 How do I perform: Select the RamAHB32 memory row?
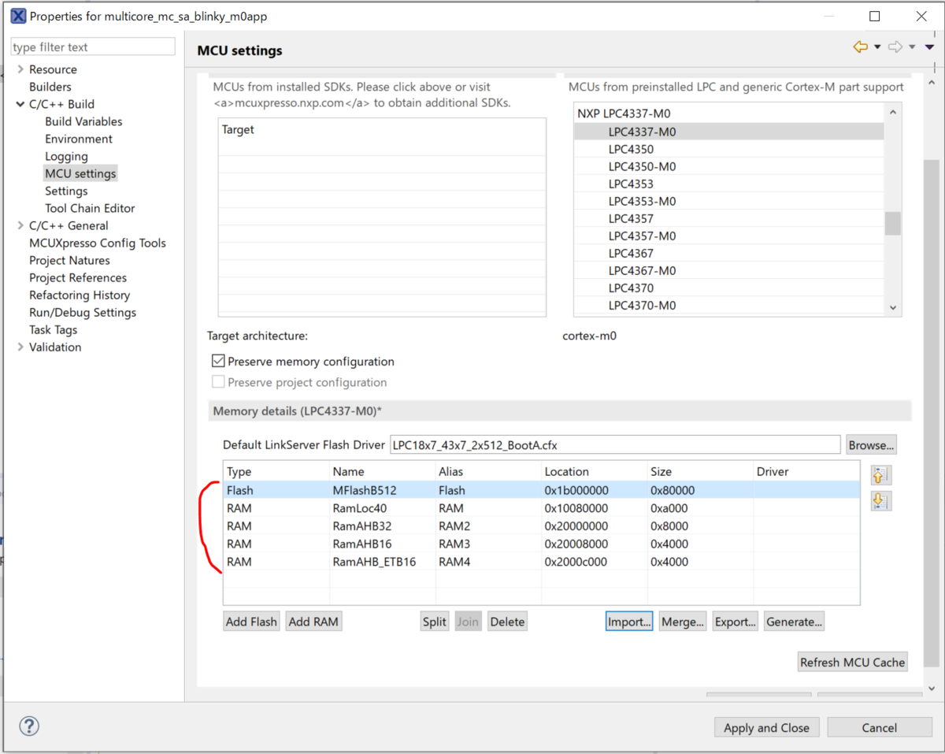[541, 526]
